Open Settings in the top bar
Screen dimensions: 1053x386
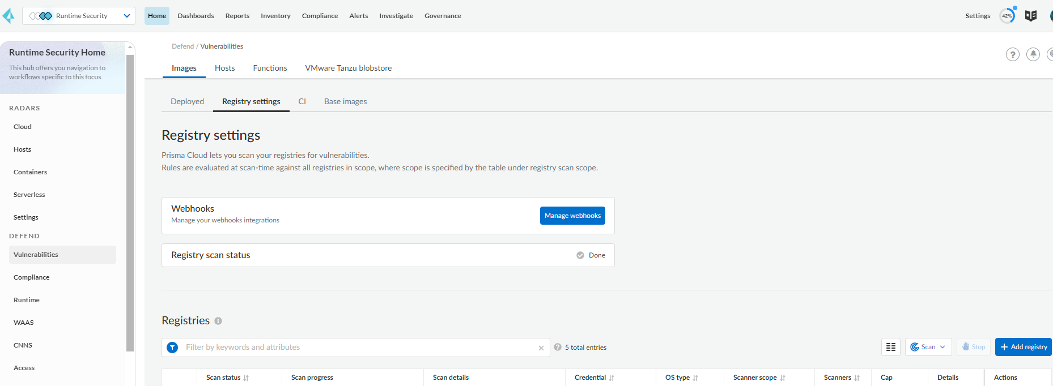click(x=978, y=16)
